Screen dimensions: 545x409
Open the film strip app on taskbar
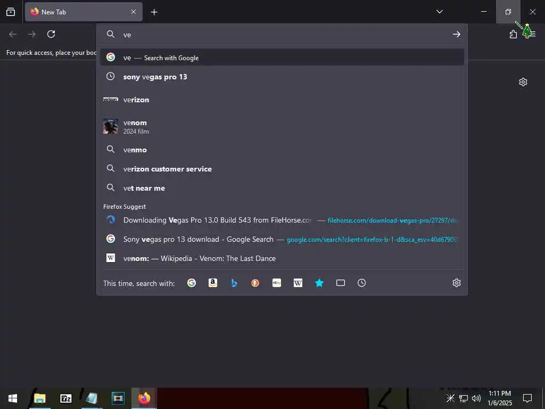[118, 398]
